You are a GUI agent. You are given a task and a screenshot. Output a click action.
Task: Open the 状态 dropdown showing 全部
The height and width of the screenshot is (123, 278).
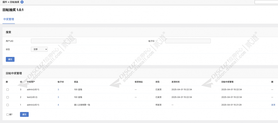(39, 49)
